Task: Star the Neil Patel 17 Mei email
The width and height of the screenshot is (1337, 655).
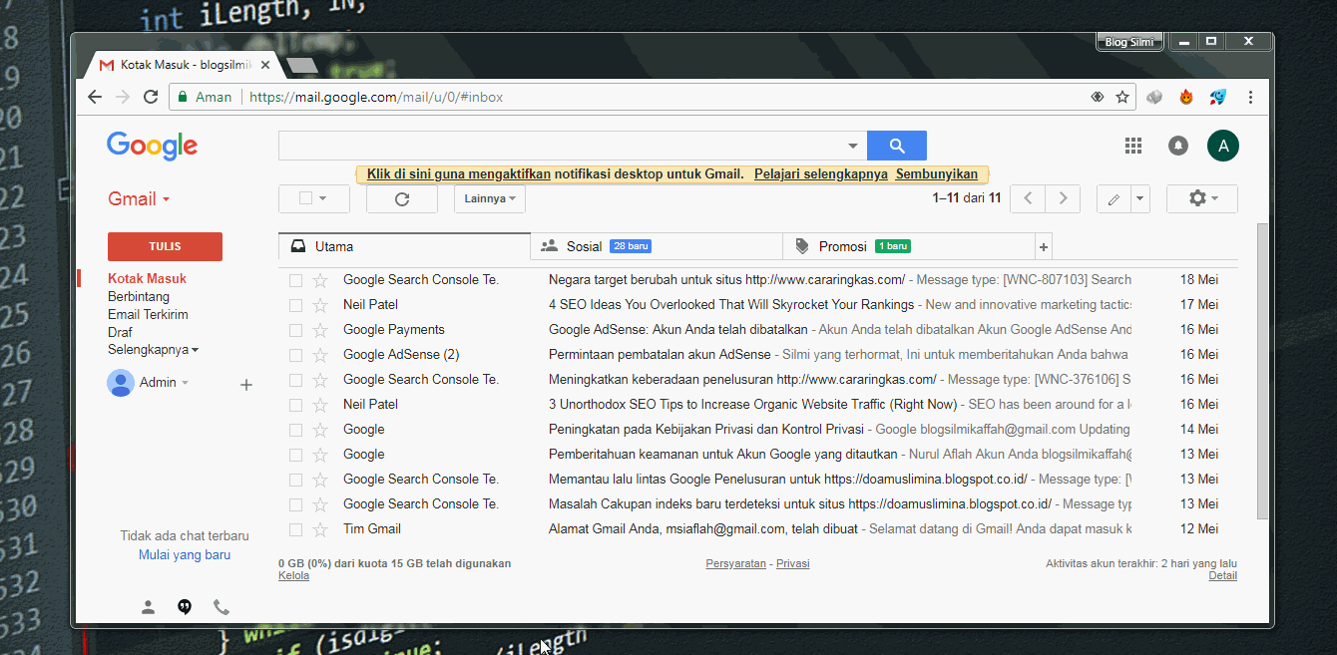Action: [x=320, y=305]
